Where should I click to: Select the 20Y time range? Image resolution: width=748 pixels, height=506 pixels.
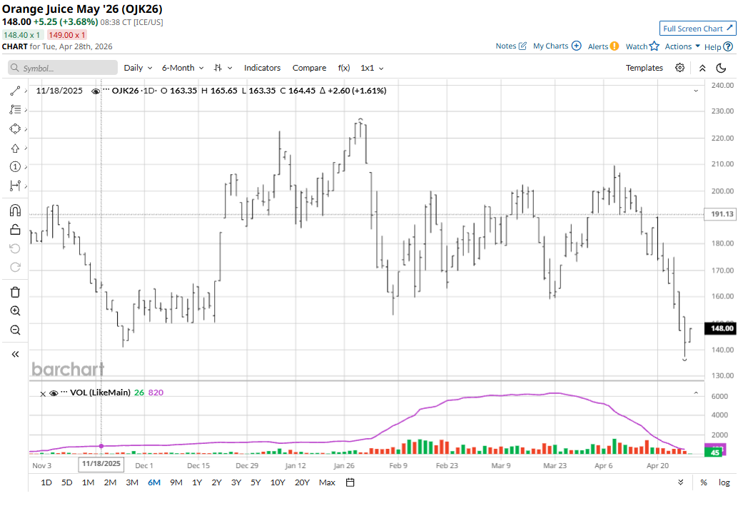302,482
